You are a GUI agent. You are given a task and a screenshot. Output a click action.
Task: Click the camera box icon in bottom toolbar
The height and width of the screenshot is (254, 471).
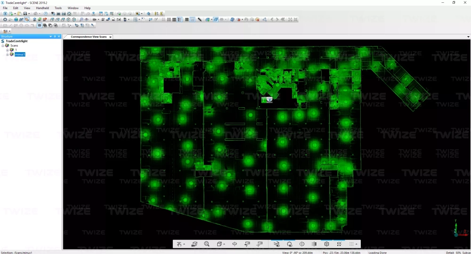195,244
